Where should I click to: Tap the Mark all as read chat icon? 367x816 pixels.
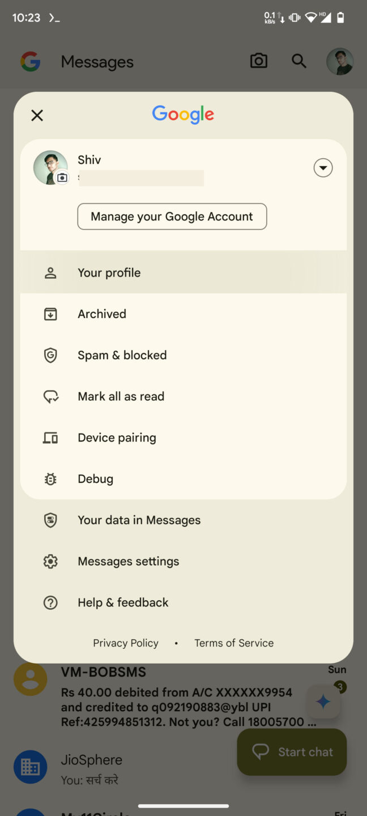tap(50, 396)
